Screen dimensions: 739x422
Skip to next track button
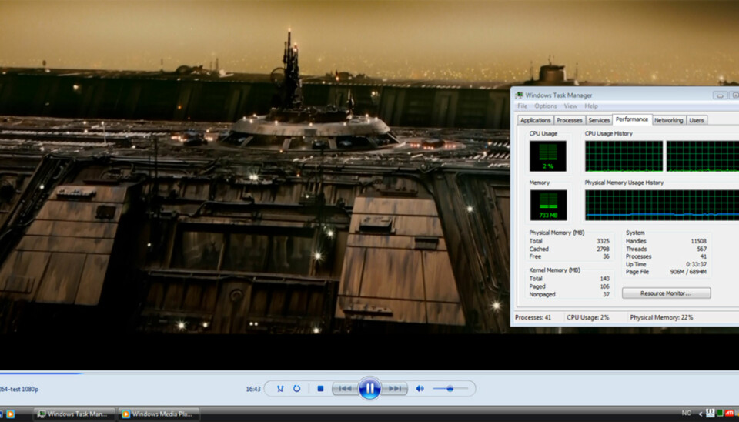(394, 389)
